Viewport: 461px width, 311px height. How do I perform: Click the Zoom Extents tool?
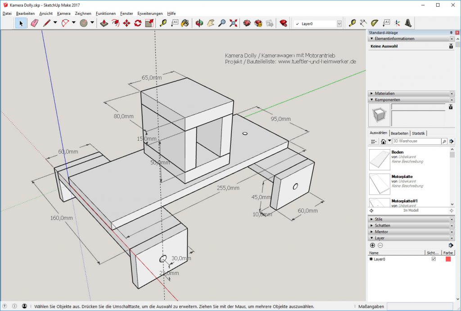pyautogui.click(x=233, y=23)
